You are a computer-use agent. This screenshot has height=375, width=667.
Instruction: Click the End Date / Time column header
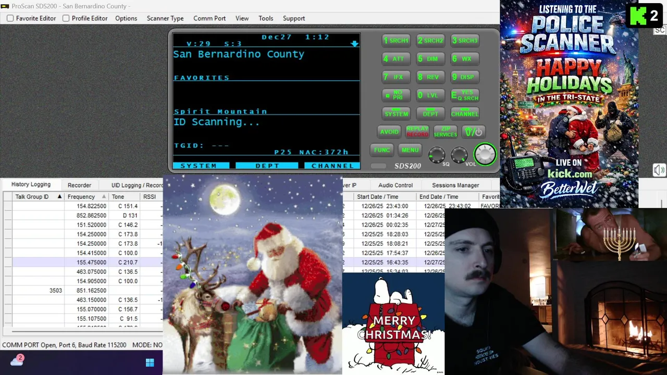[x=447, y=197]
